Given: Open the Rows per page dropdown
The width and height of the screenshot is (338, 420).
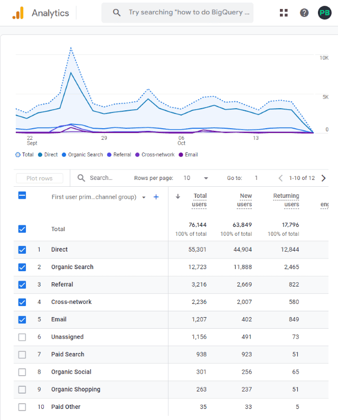Looking at the screenshot, I should [195, 178].
